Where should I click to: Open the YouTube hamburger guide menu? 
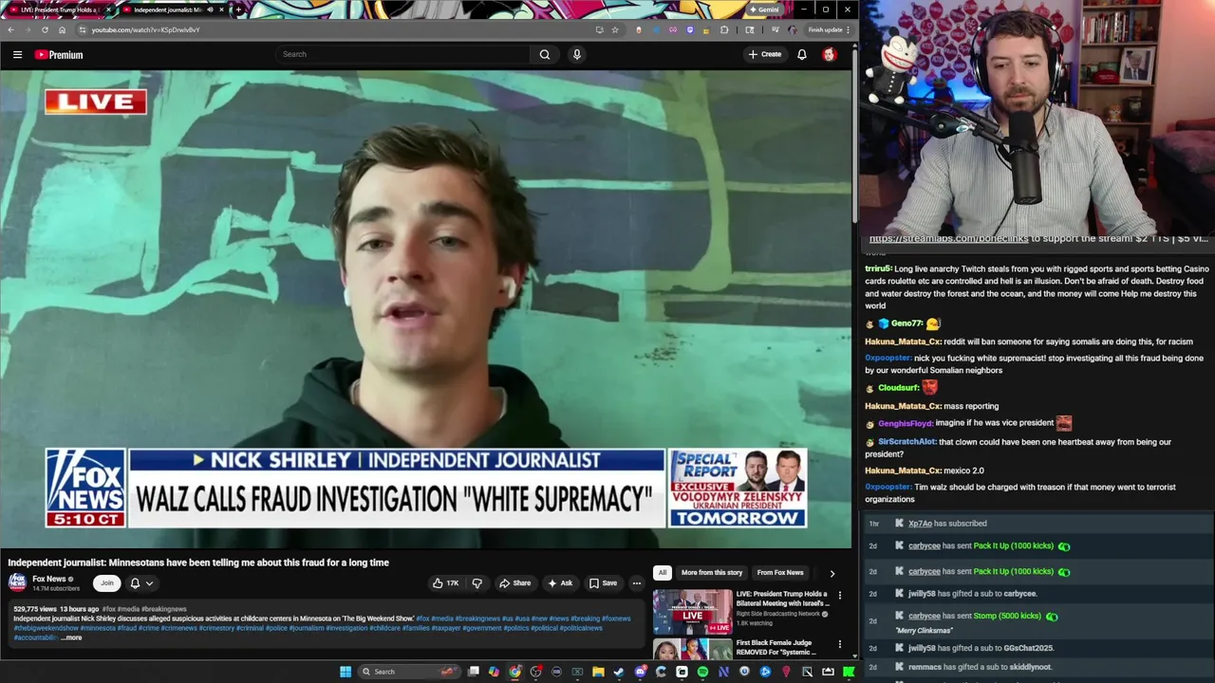point(17,54)
